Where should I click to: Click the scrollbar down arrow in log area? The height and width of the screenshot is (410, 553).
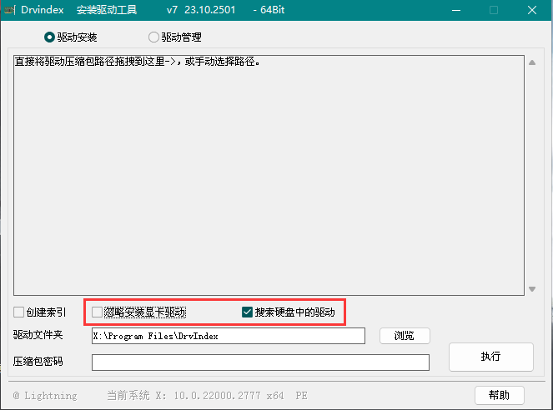pos(532,289)
